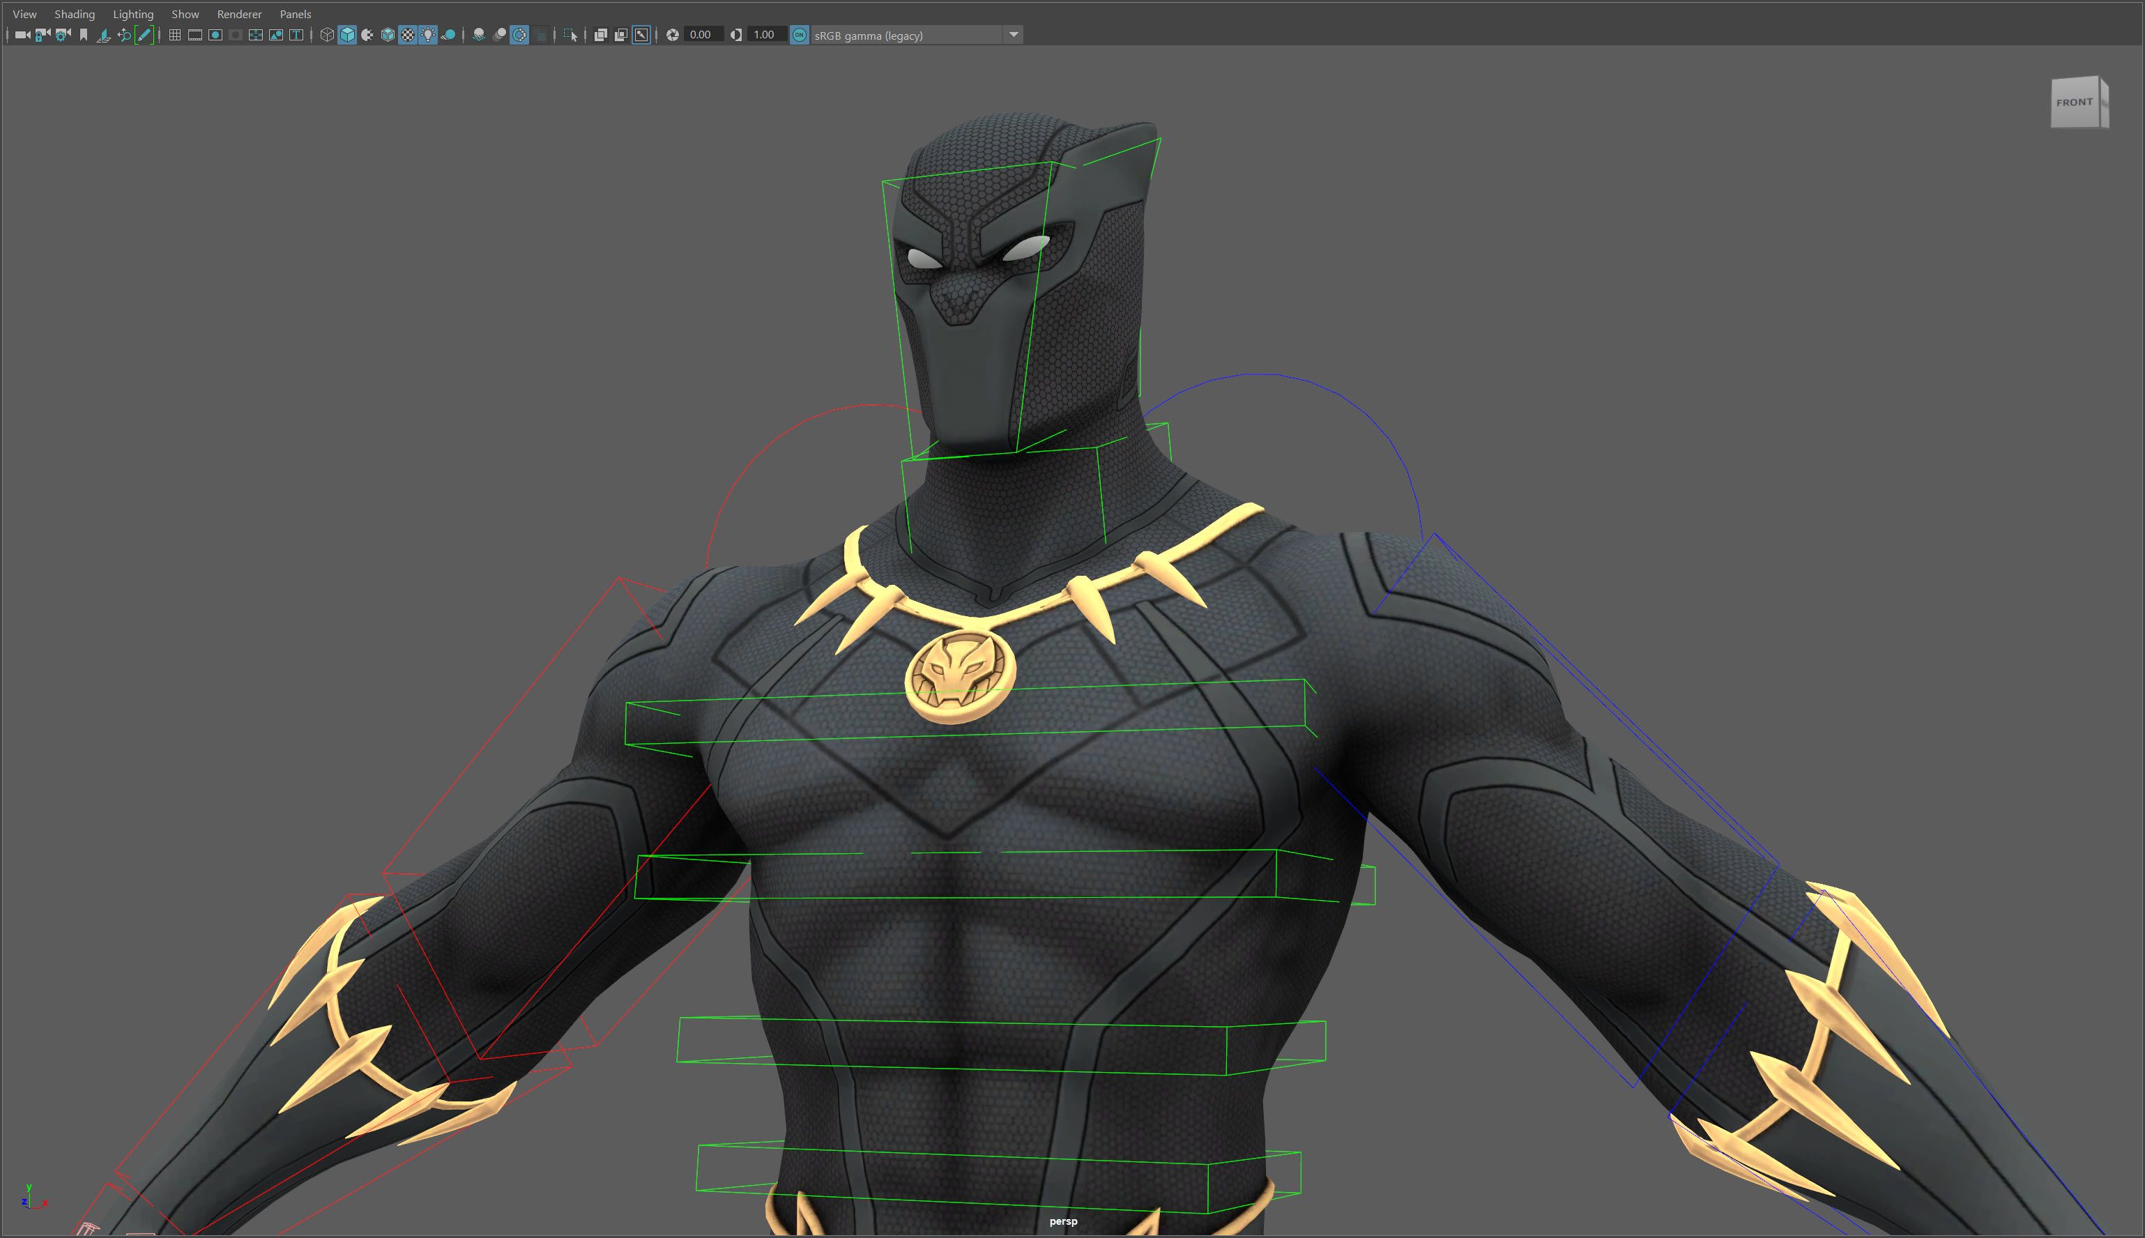2145x1238 pixels.
Task: Toggle Textured display checker icon
Action: pyautogui.click(x=408, y=35)
